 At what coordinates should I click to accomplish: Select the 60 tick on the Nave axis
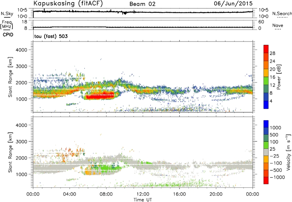(261, 22)
